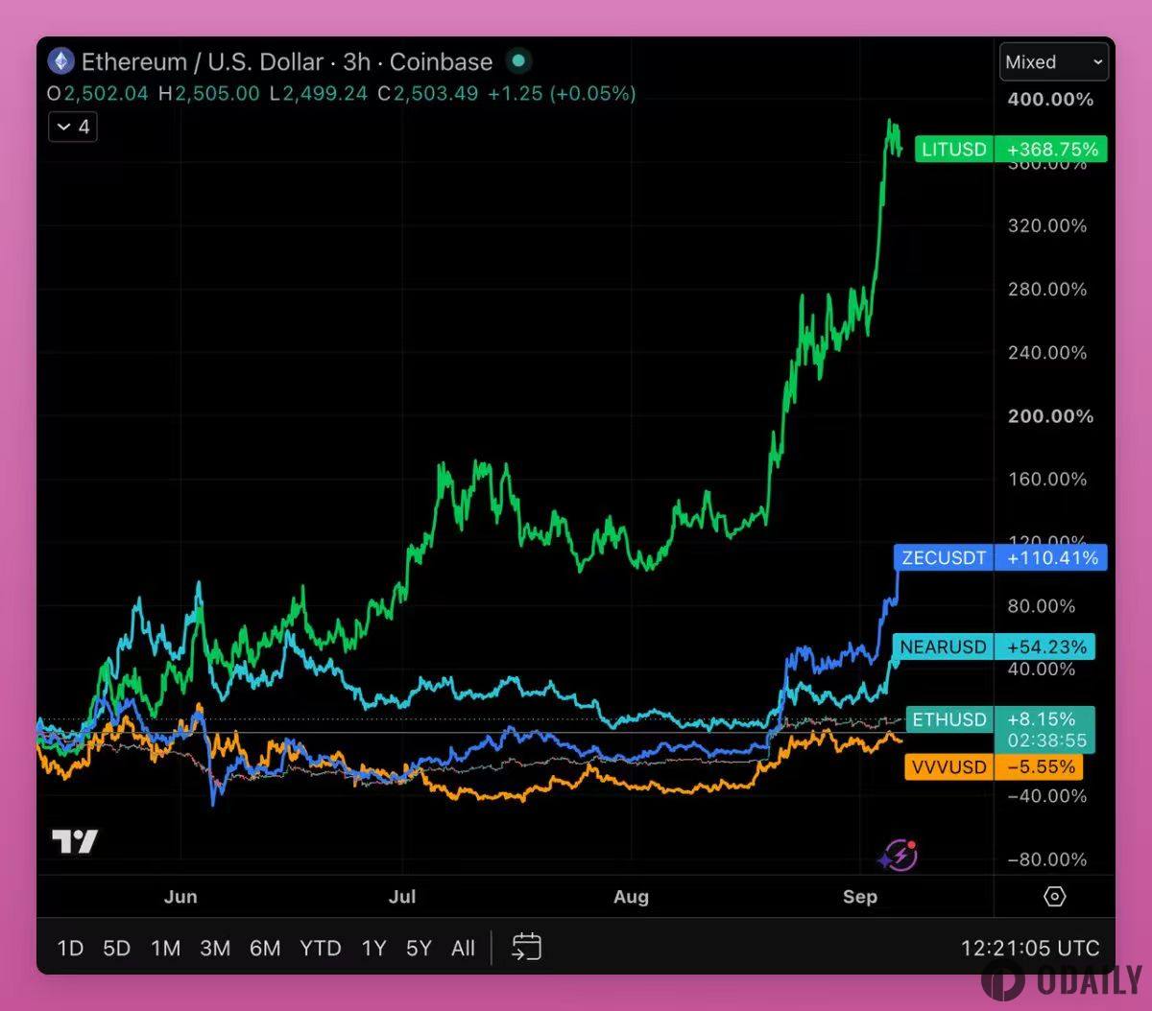
Task: Click the Ethereum / U.S. Dollar symbol title
Action: tap(202, 62)
